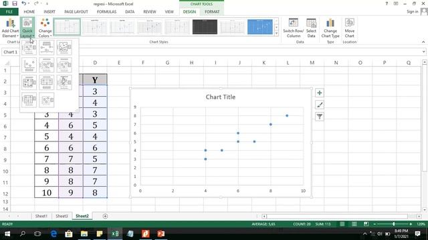
Task: Switch to the FORMAT tab
Action: 212,12
